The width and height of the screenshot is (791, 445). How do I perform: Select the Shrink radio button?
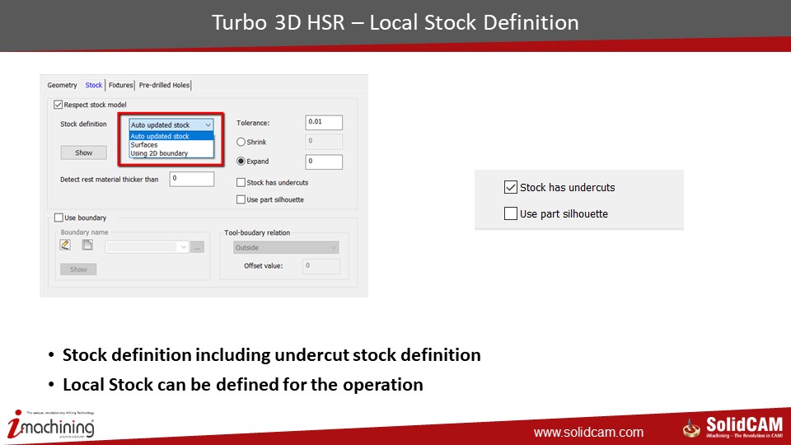coord(241,143)
